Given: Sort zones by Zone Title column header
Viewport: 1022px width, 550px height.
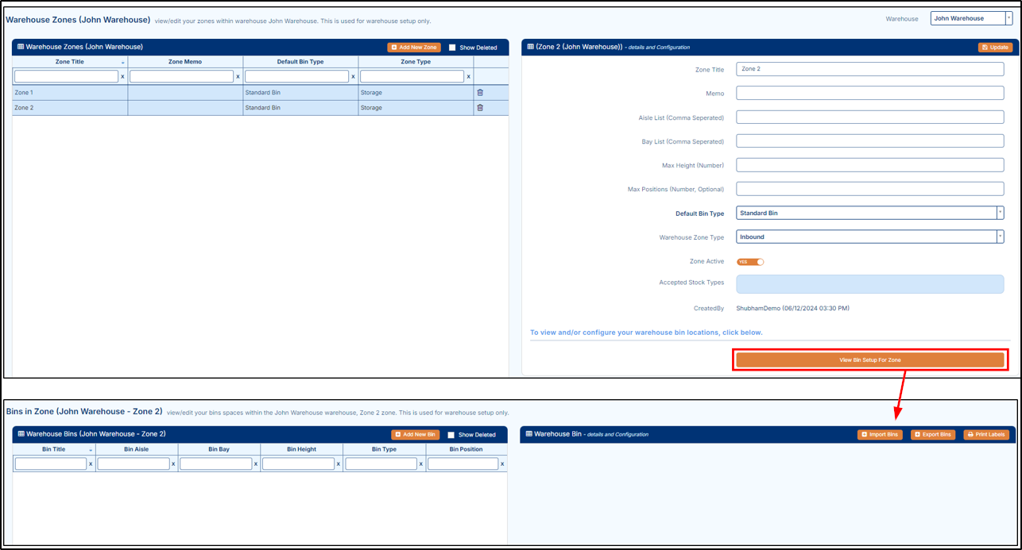Looking at the screenshot, I should pos(70,62).
